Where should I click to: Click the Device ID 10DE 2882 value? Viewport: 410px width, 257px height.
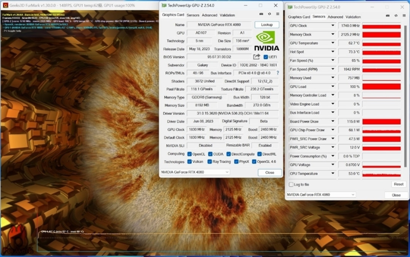(258, 65)
